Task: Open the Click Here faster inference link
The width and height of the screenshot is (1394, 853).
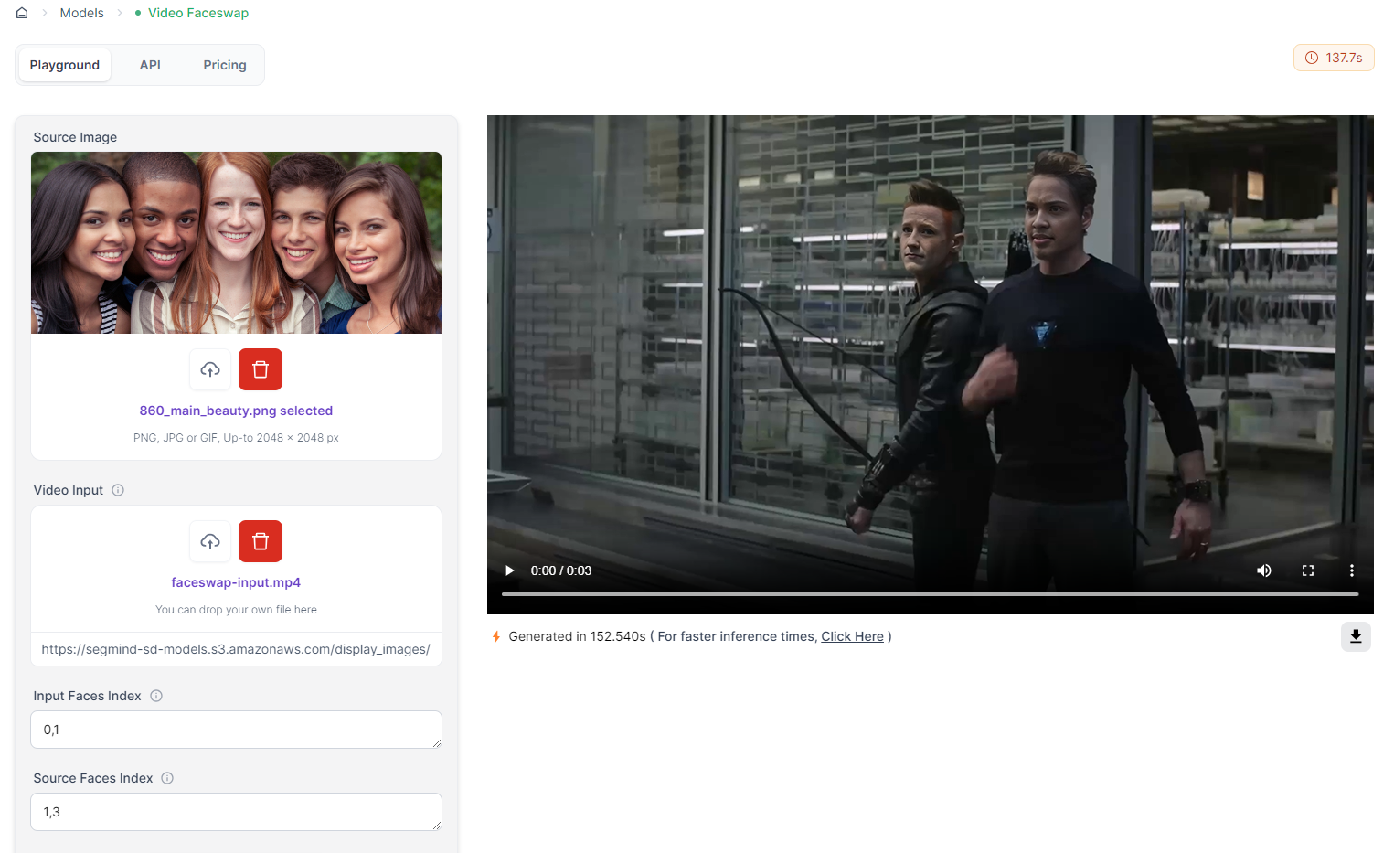Action: pyautogui.click(x=852, y=636)
